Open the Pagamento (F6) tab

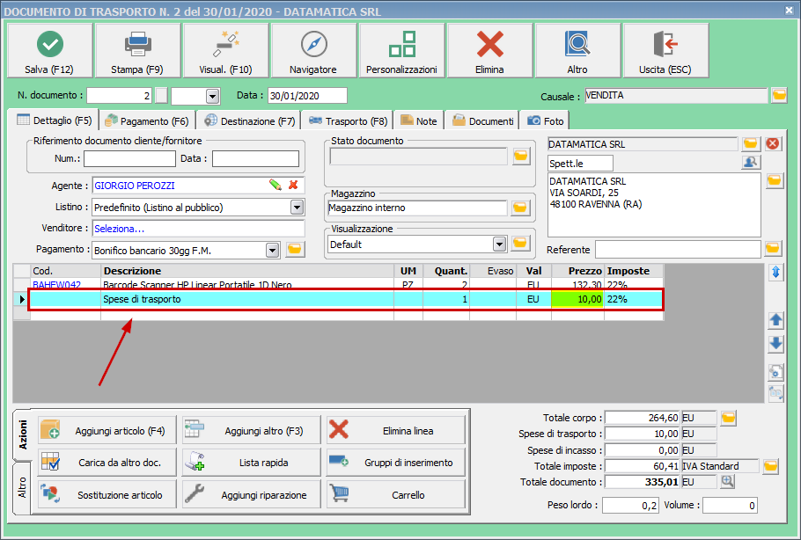(x=146, y=121)
